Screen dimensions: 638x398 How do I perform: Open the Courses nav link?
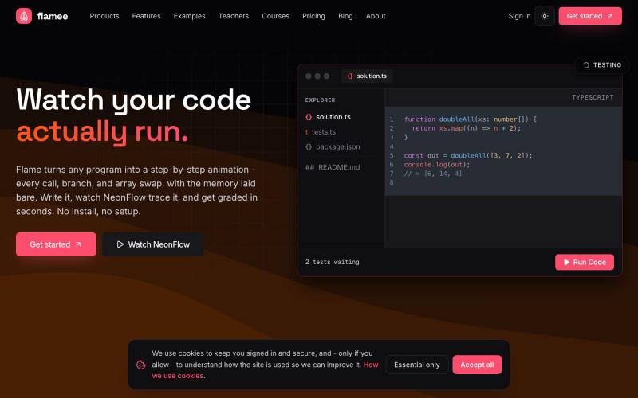point(275,16)
